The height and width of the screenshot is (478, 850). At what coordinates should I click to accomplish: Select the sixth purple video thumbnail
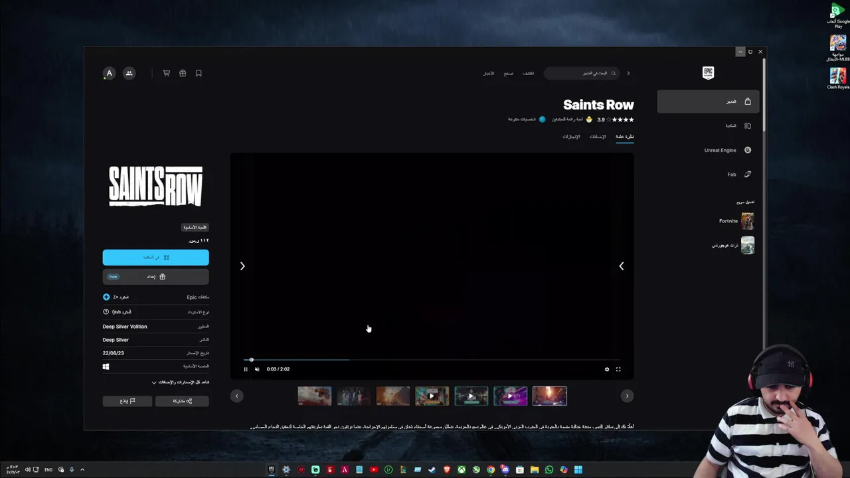pos(511,396)
